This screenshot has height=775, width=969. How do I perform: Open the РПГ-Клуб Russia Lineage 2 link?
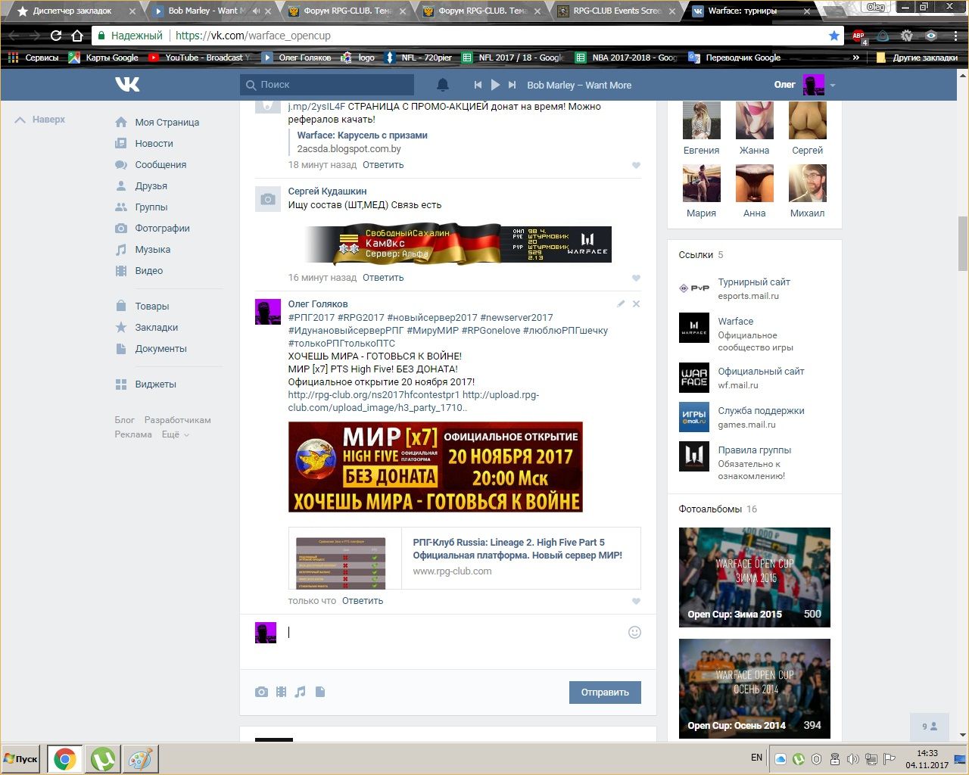pyautogui.click(x=517, y=549)
